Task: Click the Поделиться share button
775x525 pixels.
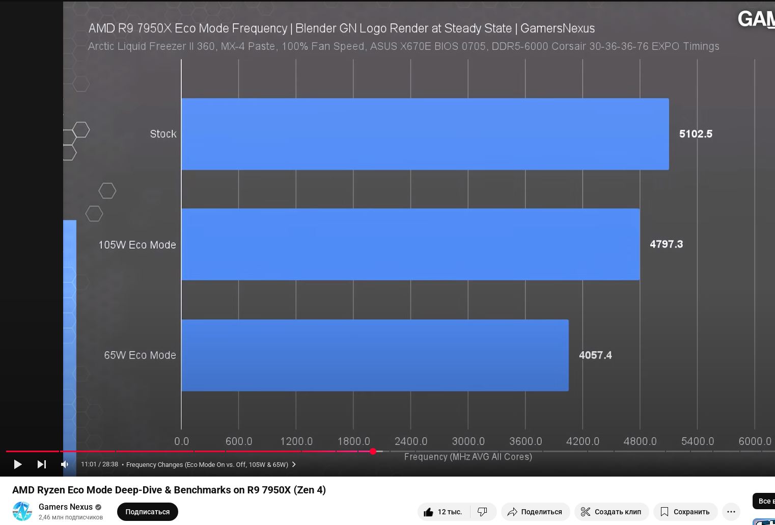Action: tap(535, 512)
